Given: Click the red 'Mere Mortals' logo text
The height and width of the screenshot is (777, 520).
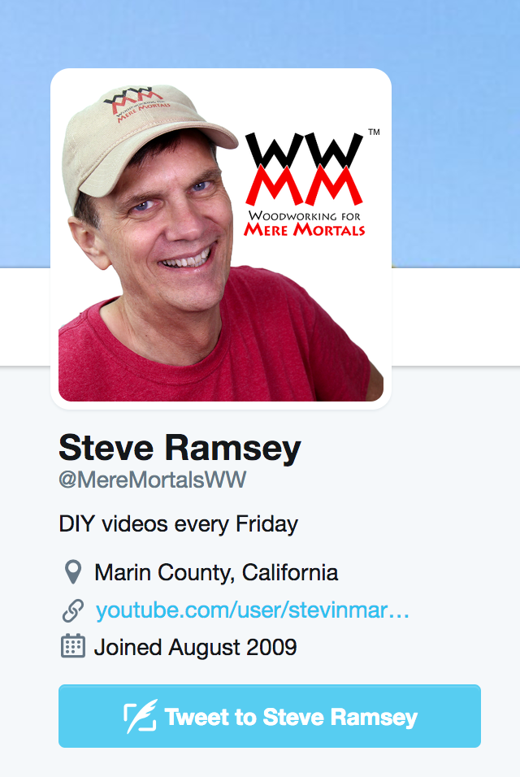Looking at the screenshot, I should tap(305, 229).
